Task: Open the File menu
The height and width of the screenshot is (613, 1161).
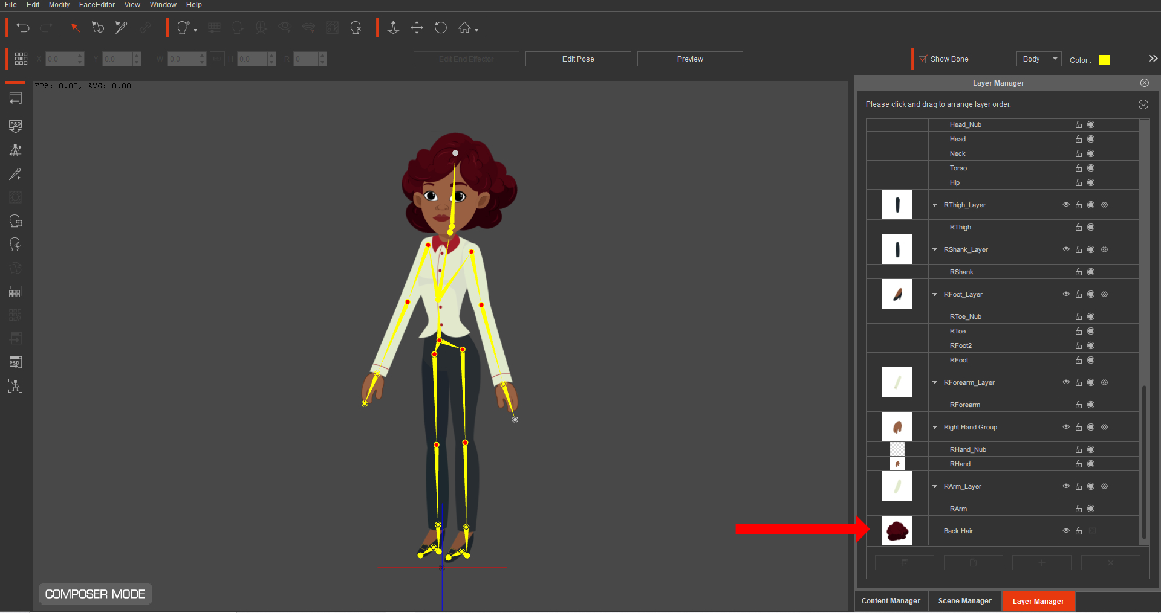Action: pyautogui.click(x=11, y=5)
